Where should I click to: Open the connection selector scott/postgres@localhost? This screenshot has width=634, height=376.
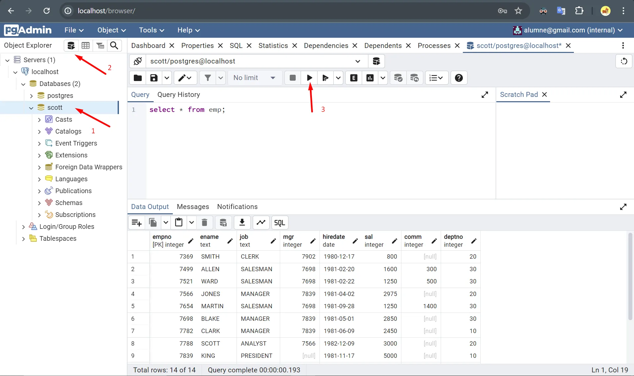coord(254,61)
